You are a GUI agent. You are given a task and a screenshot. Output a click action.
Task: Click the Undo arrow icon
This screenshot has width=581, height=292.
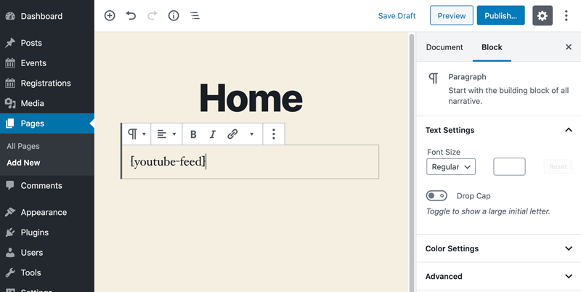click(131, 15)
